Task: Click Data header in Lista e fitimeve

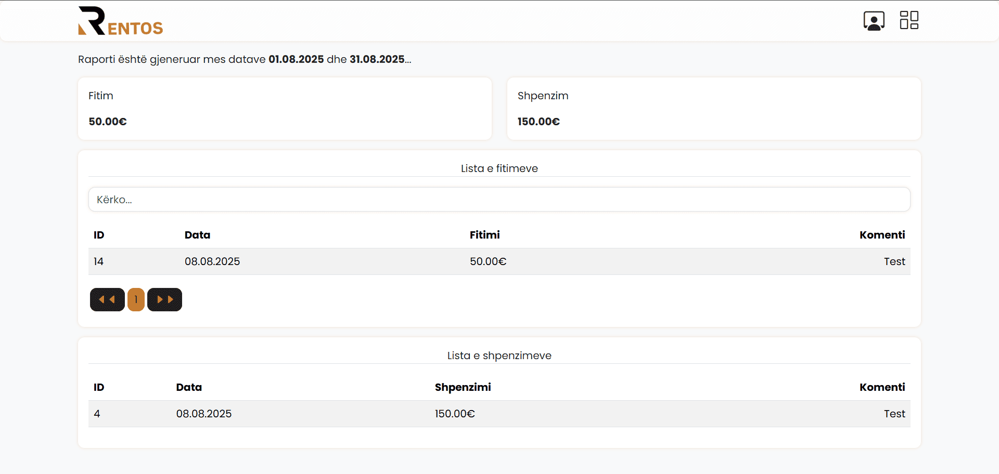Action: [197, 235]
